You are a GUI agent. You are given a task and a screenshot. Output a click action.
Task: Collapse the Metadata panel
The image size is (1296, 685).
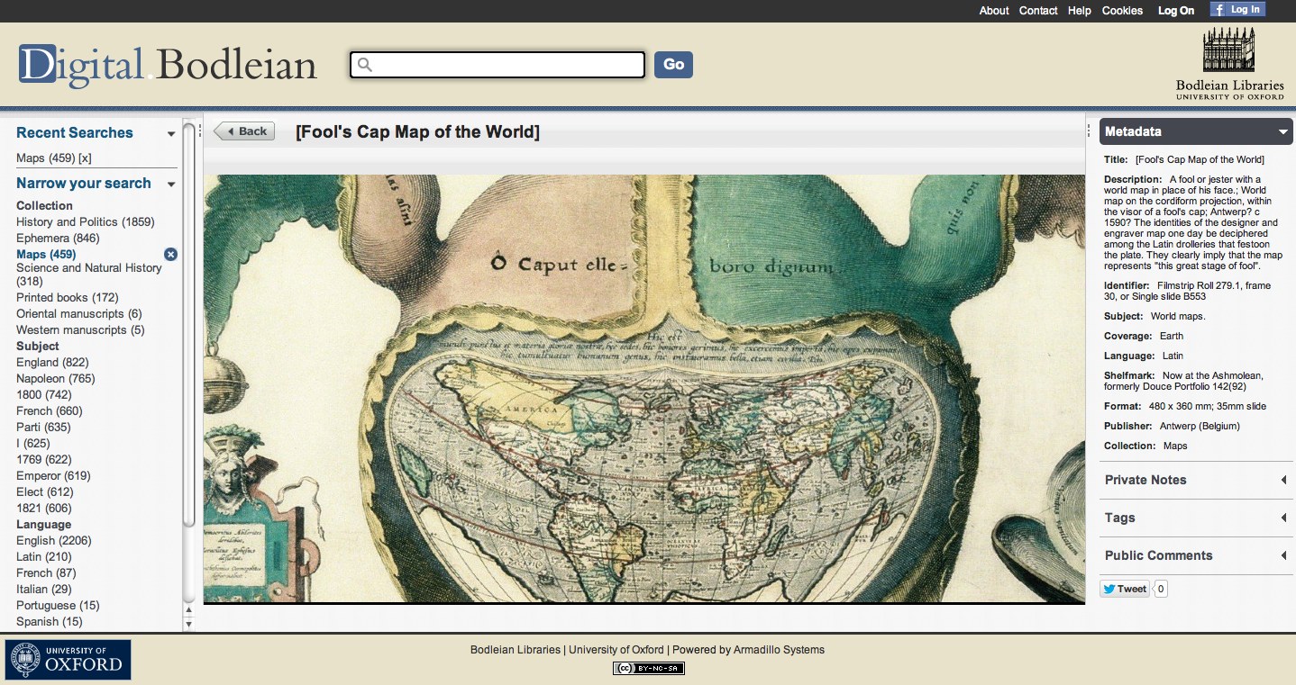click(x=1283, y=132)
